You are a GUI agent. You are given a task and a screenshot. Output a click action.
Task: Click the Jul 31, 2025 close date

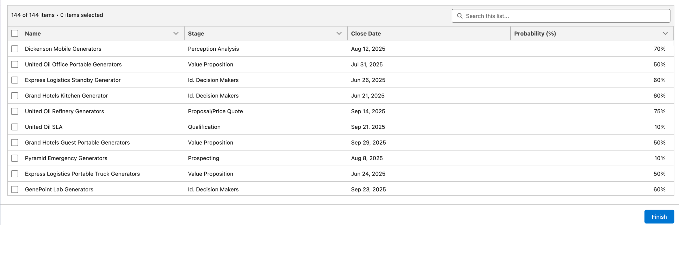(367, 64)
